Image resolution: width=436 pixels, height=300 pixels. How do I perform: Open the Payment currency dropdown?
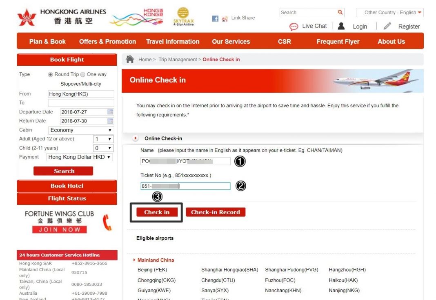[80, 157]
